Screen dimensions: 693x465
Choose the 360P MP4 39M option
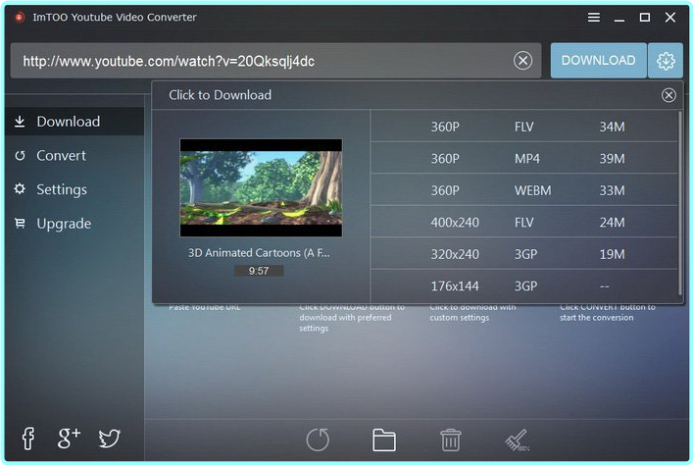(526, 158)
